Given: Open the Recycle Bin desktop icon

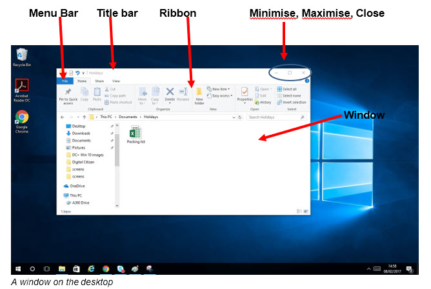Looking at the screenshot, I should coord(22,57).
